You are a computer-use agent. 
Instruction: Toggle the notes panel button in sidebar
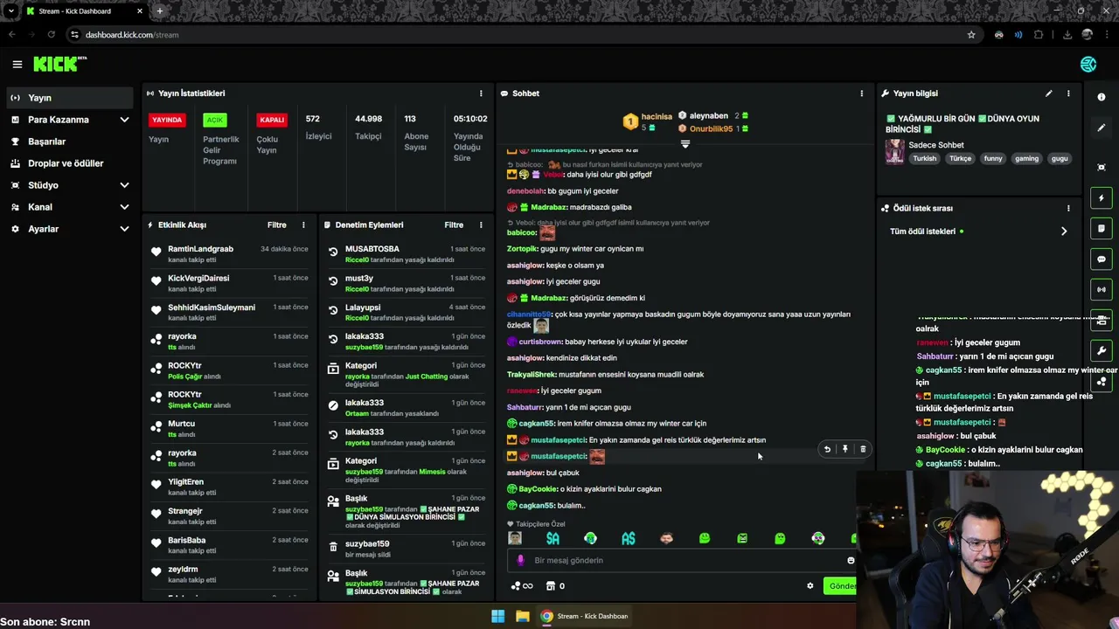[1102, 229]
